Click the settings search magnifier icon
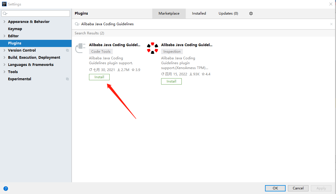The image size is (336, 194). [x=5, y=13]
